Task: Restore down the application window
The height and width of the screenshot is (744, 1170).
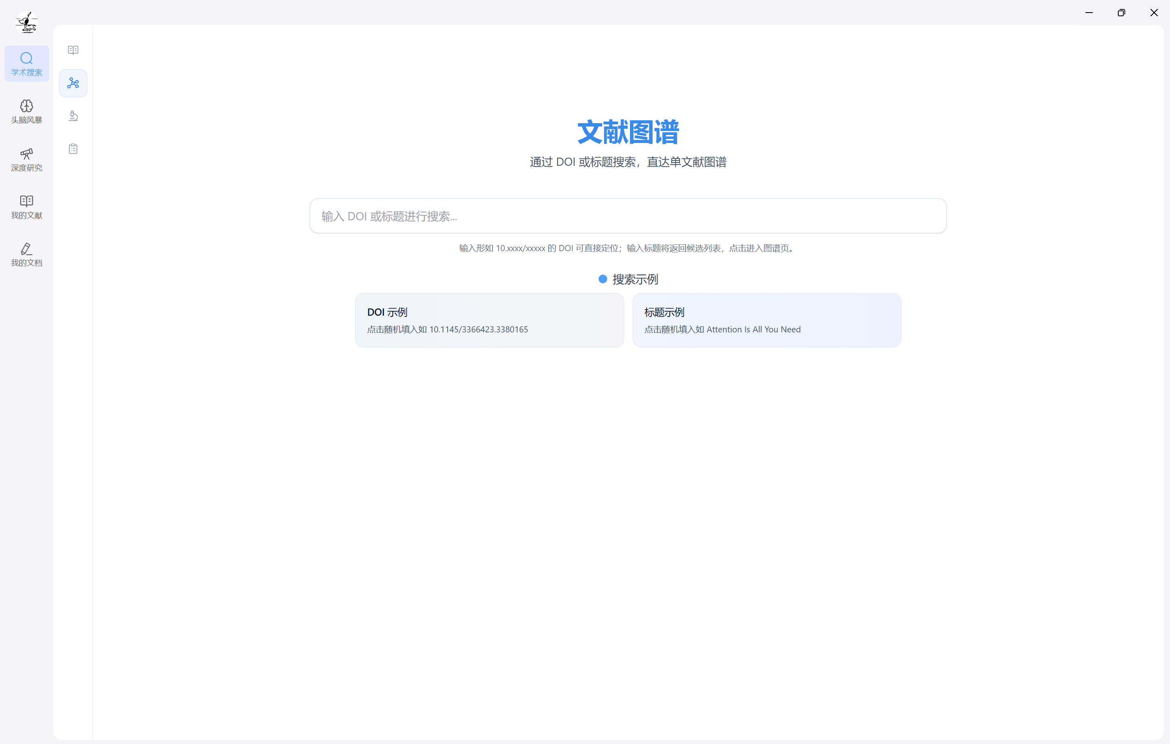Action: click(1121, 13)
